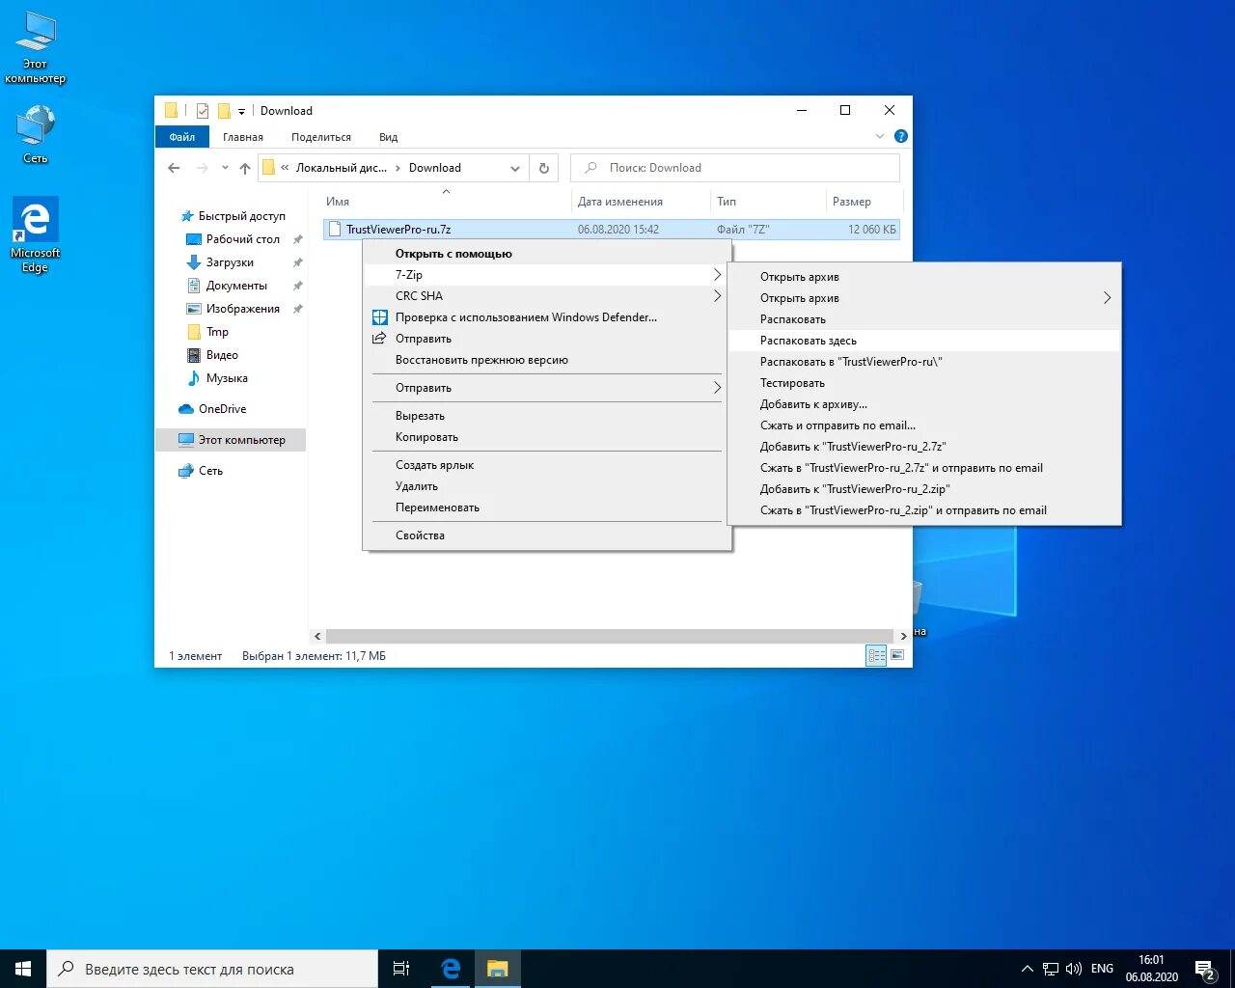The image size is (1235, 988).
Task: Open "Загрузки" in the sidebar
Action: click(x=230, y=262)
